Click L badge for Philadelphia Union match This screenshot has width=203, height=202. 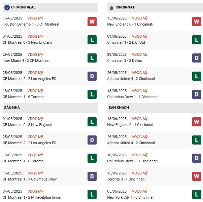click(92, 194)
